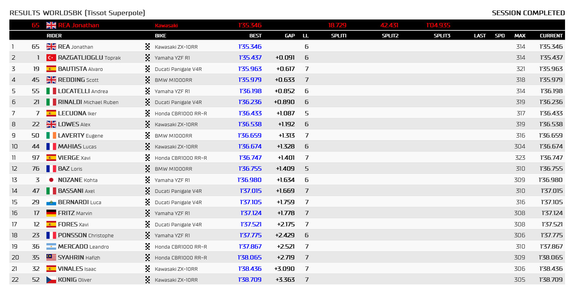The width and height of the screenshot is (574, 293).
Task: Click LOCATELLI's best lap time 1'36.198
Action: click(250, 91)
